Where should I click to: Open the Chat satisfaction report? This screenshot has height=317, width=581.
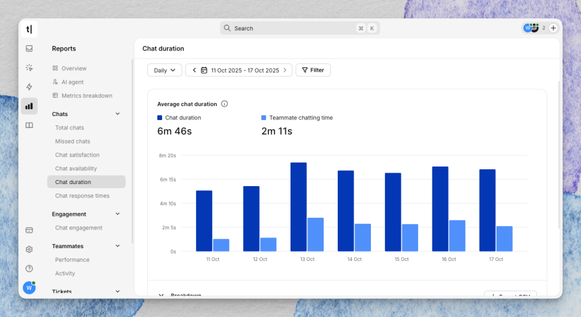(77, 154)
